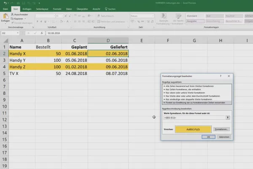Click the Ausschneiden scissors button
This screenshot has height=169, width=253.
[x=19, y=14]
